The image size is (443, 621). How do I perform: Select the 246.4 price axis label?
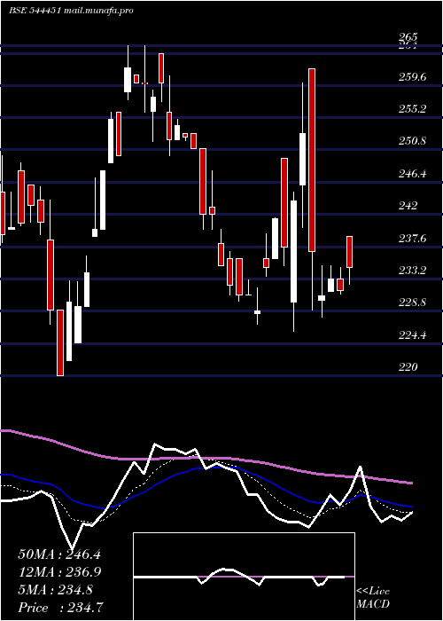412,174
